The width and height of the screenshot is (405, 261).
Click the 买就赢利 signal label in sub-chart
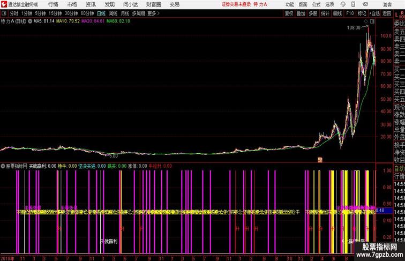point(109,241)
